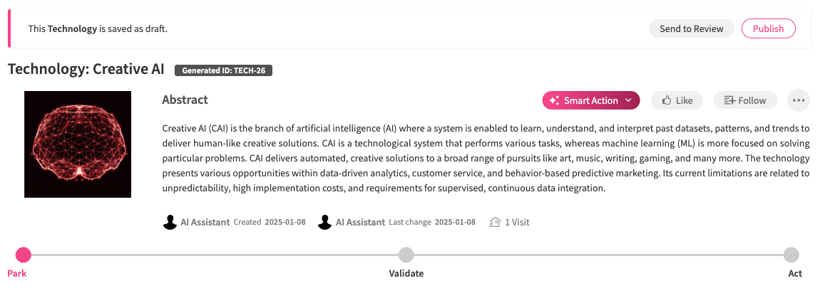Click the Smart Action sparkle icon
The height and width of the screenshot is (293, 820).
click(x=553, y=101)
